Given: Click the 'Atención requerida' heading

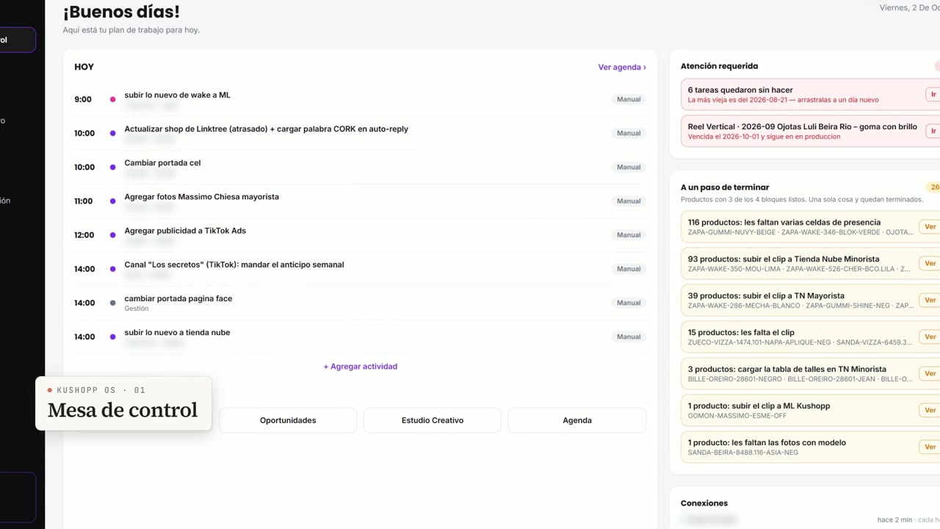Looking at the screenshot, I should (x=719, y=66).
